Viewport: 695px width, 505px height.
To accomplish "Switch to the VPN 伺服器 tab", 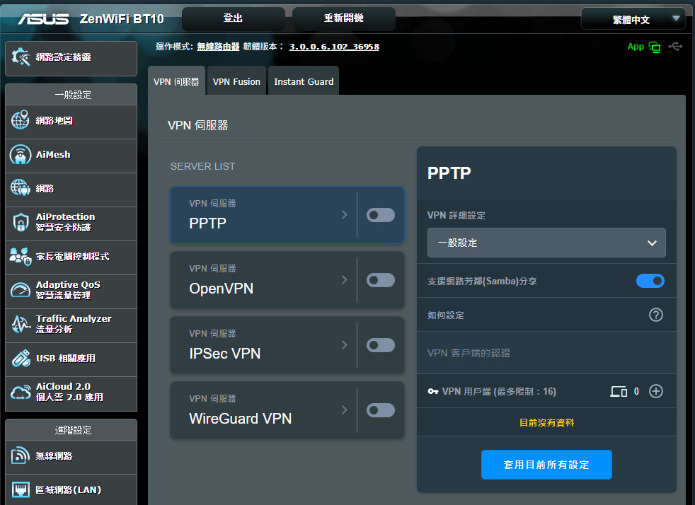I will pyautogui.click(x=176, y=81).
